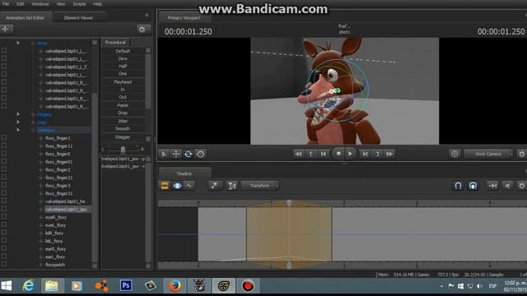Image resolution: width=527 pixels, height=296 pixels.
Task: Launch Photoshop from the taskbar
Action: click(126, 285)
